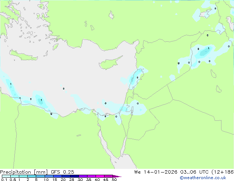Click the above-50 arrow legend tip
This screenshot has height=181, width=234.
pyautogui.click(x=117, y=176)
